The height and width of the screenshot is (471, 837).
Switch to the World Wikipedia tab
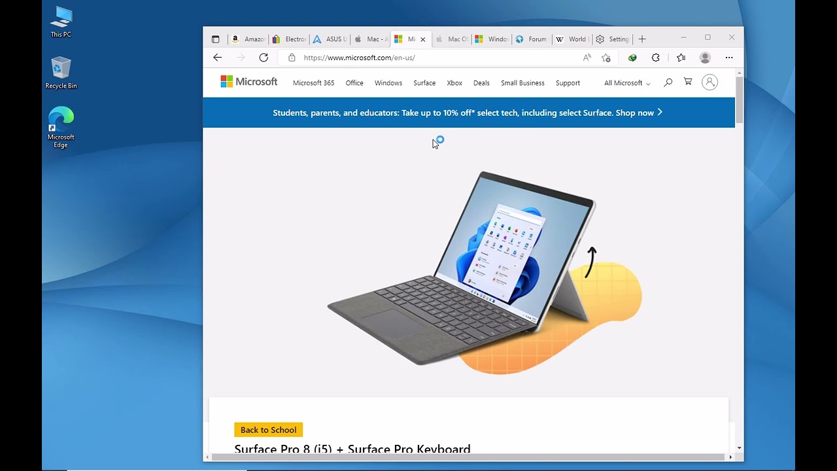point(572,39)
